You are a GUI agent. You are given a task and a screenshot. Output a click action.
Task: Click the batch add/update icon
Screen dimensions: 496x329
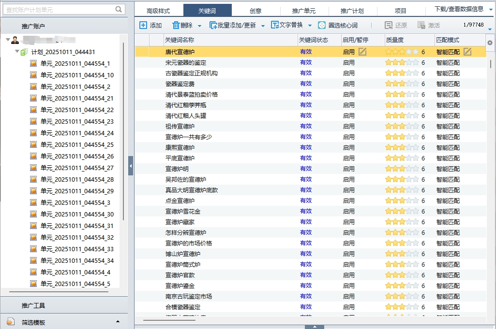pos(213,25)
